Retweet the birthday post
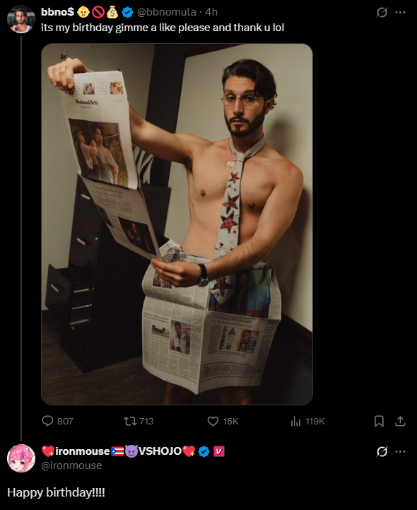This screenshot has height=510, width=417. tap(139, 421)
